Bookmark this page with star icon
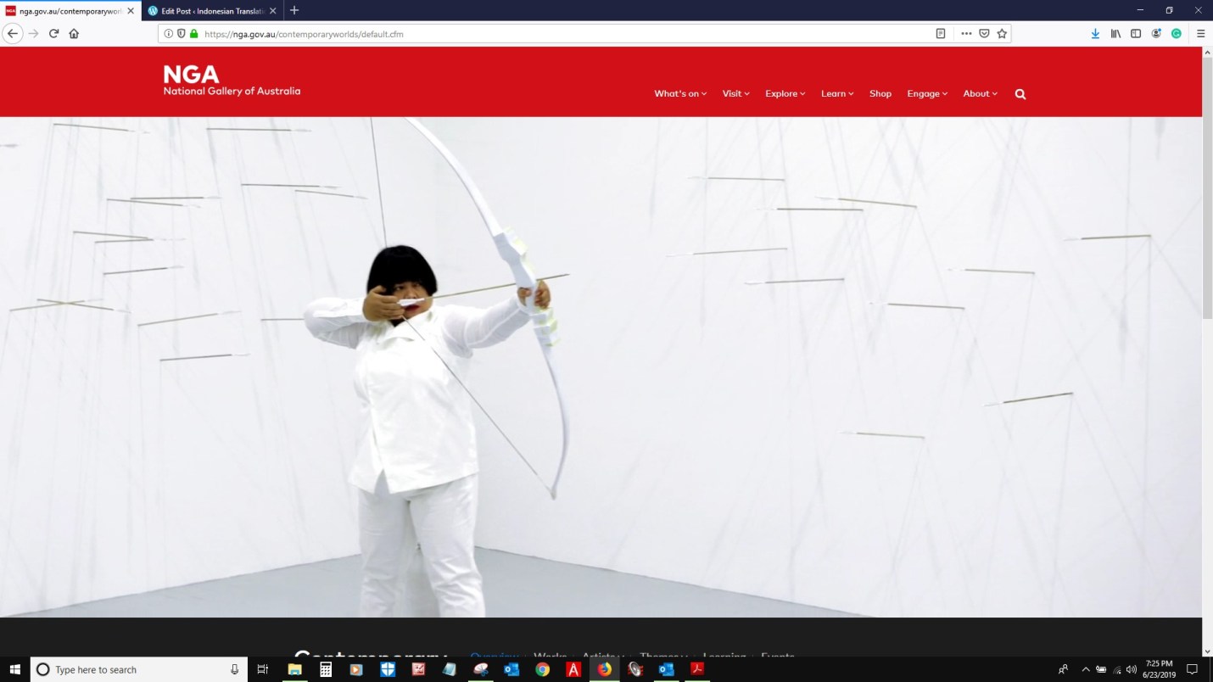 click(1002, 34)
